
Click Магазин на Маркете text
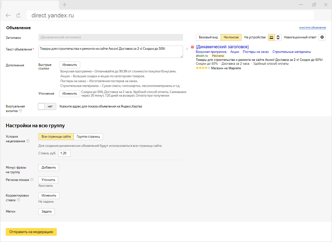coord(226,68)
